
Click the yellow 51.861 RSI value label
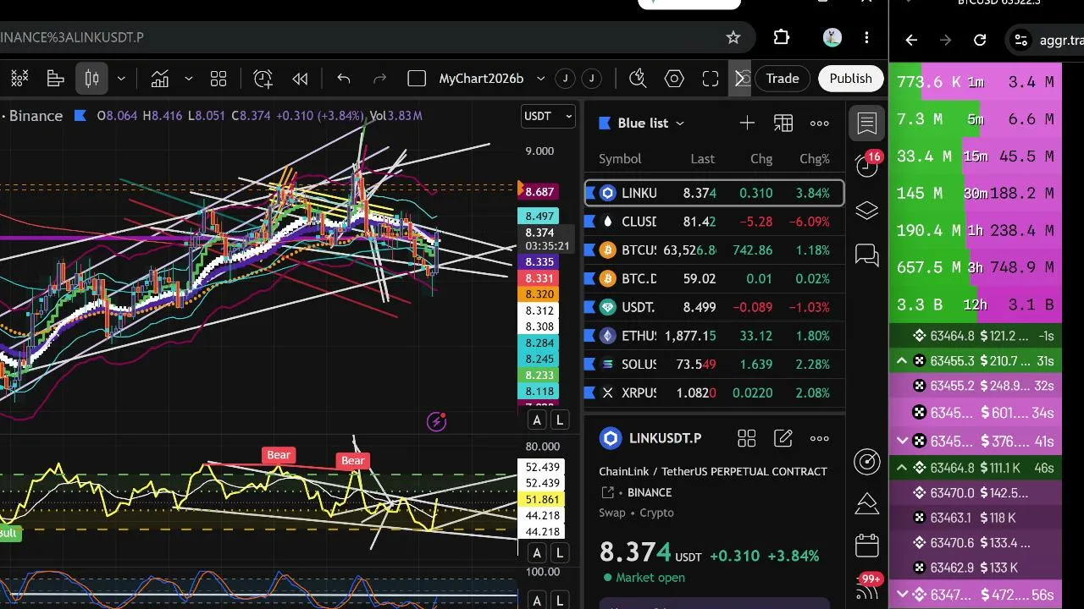tap(542, 500)
